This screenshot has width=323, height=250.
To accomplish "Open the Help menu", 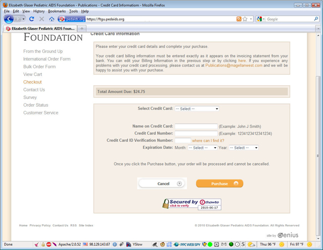I will (85, 11).
